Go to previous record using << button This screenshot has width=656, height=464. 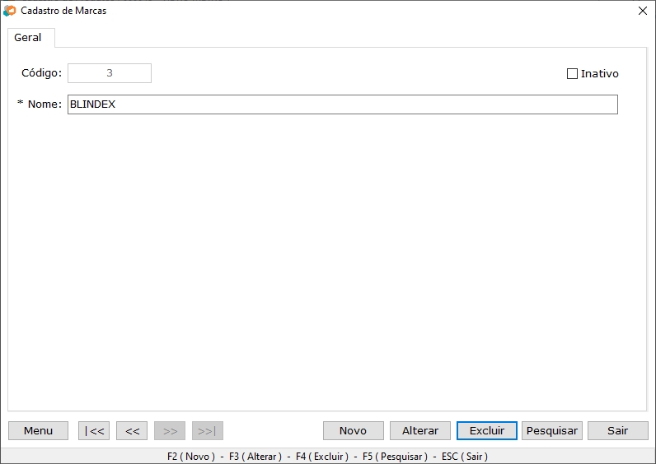(132, 430)
